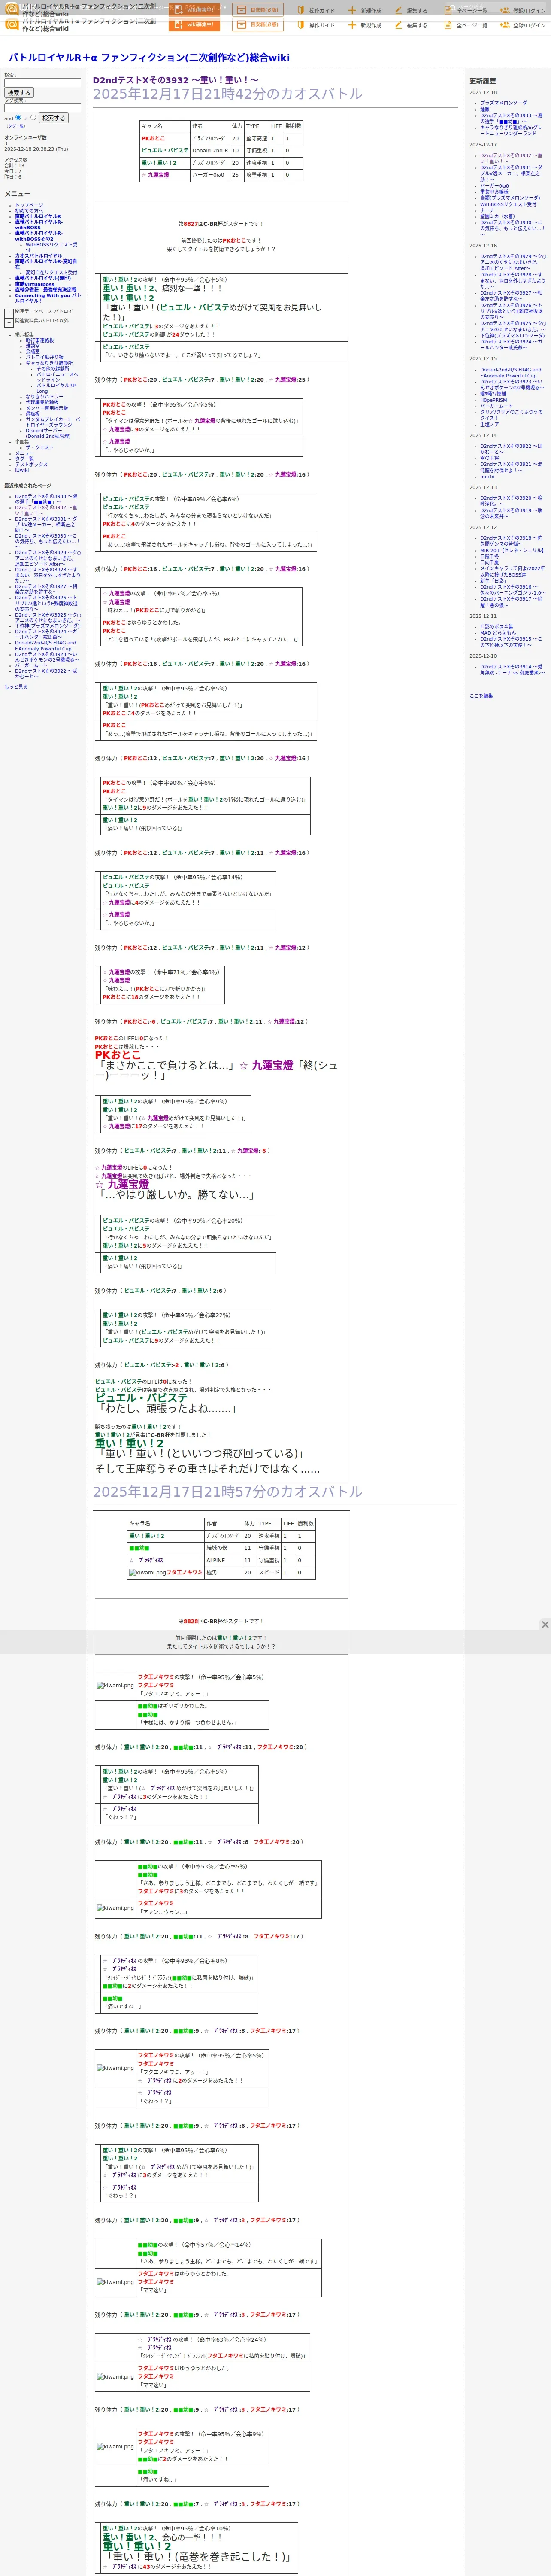Click 登録/ログイン in the toolbar
The image size is (551, 2576).
coord(523,25)
